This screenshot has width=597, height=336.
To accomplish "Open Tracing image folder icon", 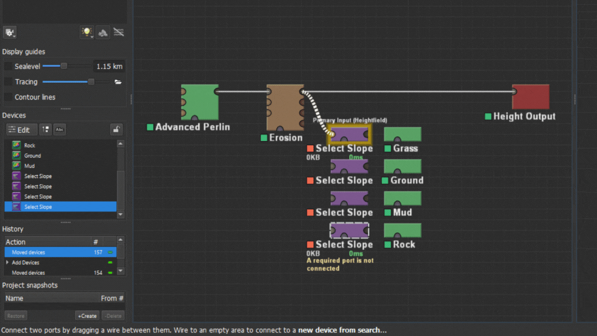I will point(118,82).
